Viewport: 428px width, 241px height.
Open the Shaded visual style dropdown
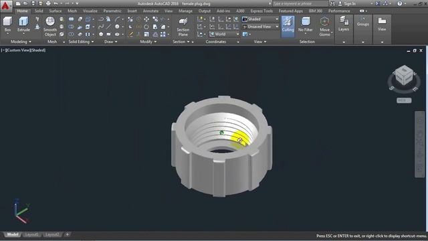(x=261, y=19)
